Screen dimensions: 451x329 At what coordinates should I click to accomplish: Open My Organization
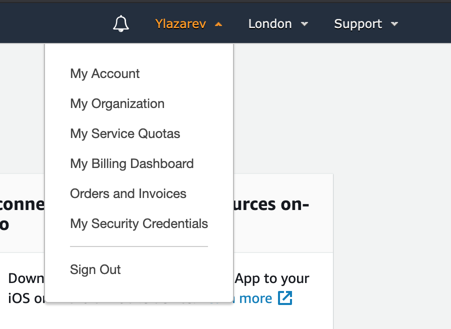117,104
